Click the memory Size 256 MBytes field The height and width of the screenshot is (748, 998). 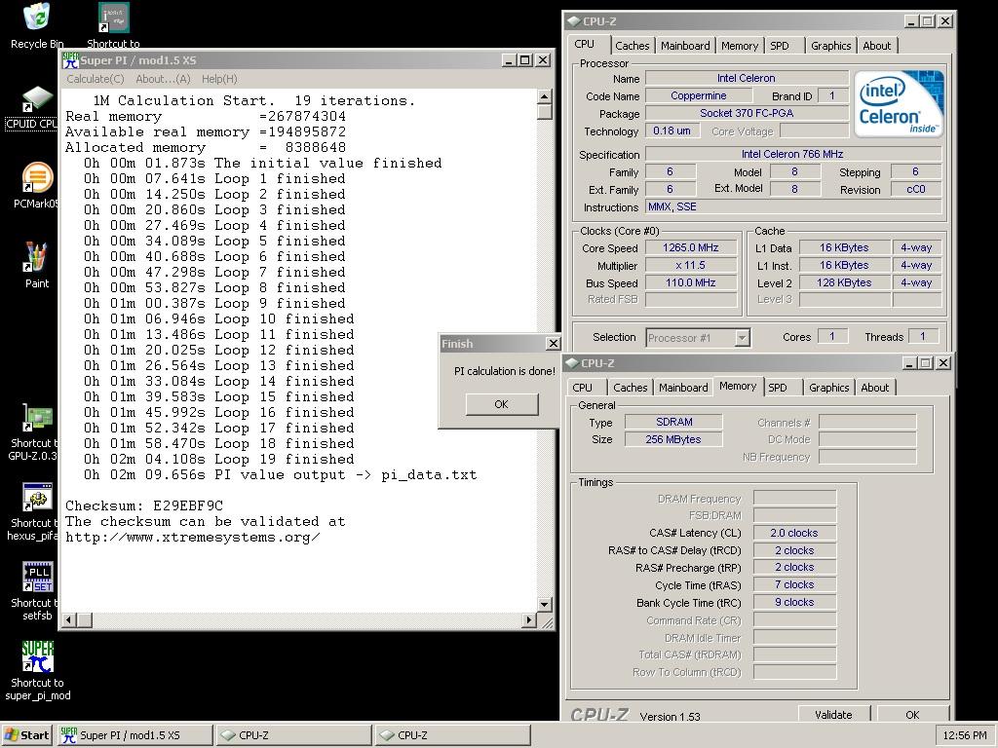click(x=673, y=439)
